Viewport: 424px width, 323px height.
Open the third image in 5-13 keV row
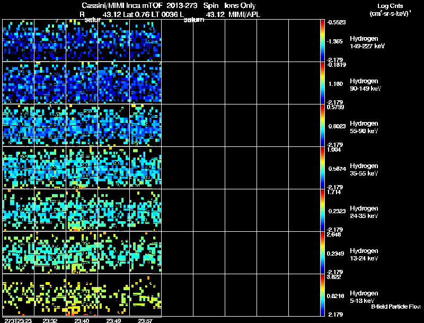click(x=82, y=295)
